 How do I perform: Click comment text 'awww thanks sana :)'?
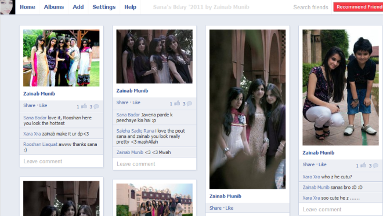[60, 147]
